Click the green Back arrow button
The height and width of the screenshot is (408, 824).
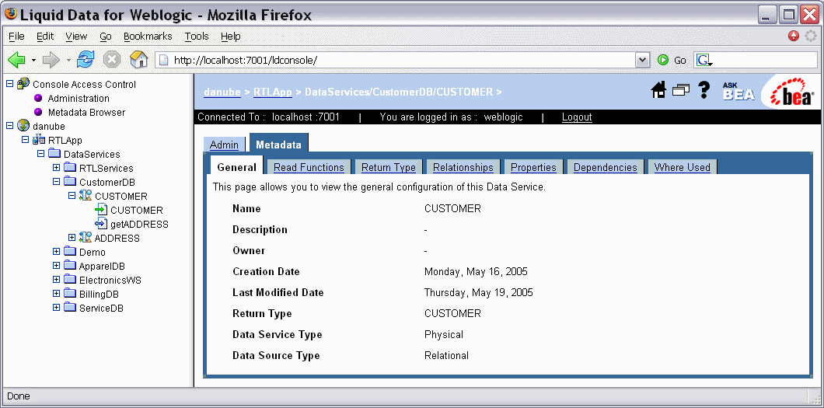[16, 60]
